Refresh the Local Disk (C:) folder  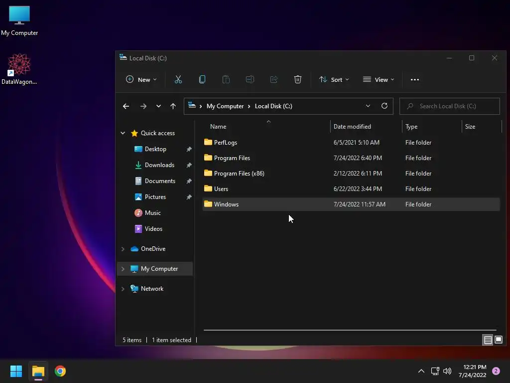pos(384,106)
